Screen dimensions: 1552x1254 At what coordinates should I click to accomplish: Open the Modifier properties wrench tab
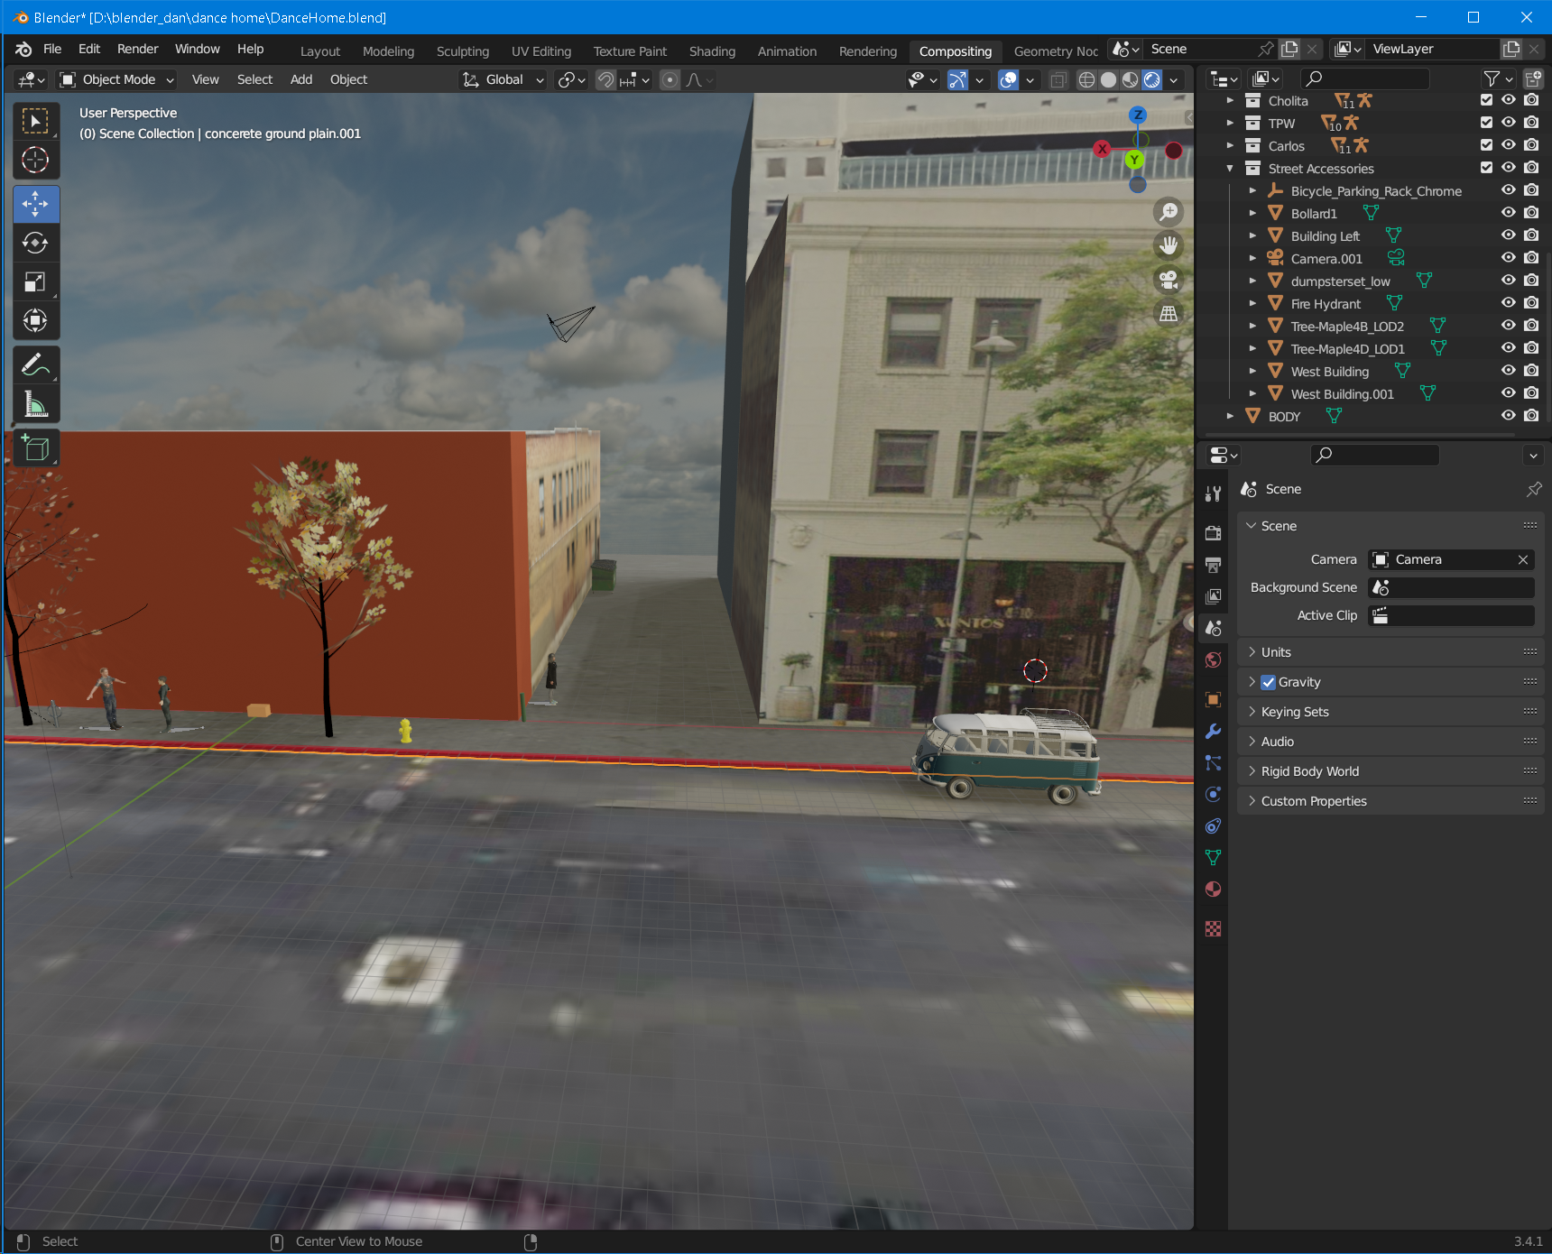pyautogui.click(x=1214, y=732)
